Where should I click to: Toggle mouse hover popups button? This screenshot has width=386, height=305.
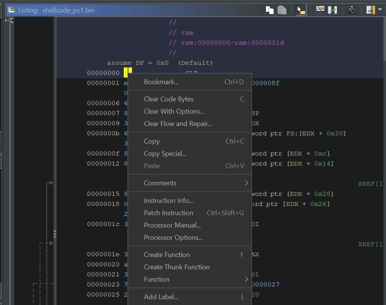301,10
